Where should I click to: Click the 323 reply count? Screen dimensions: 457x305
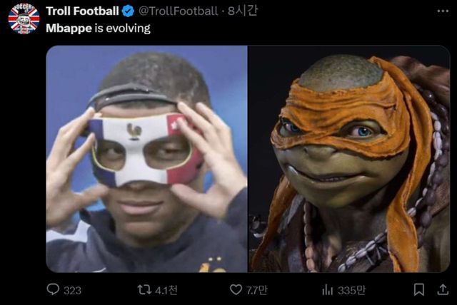tap(72, 290)
